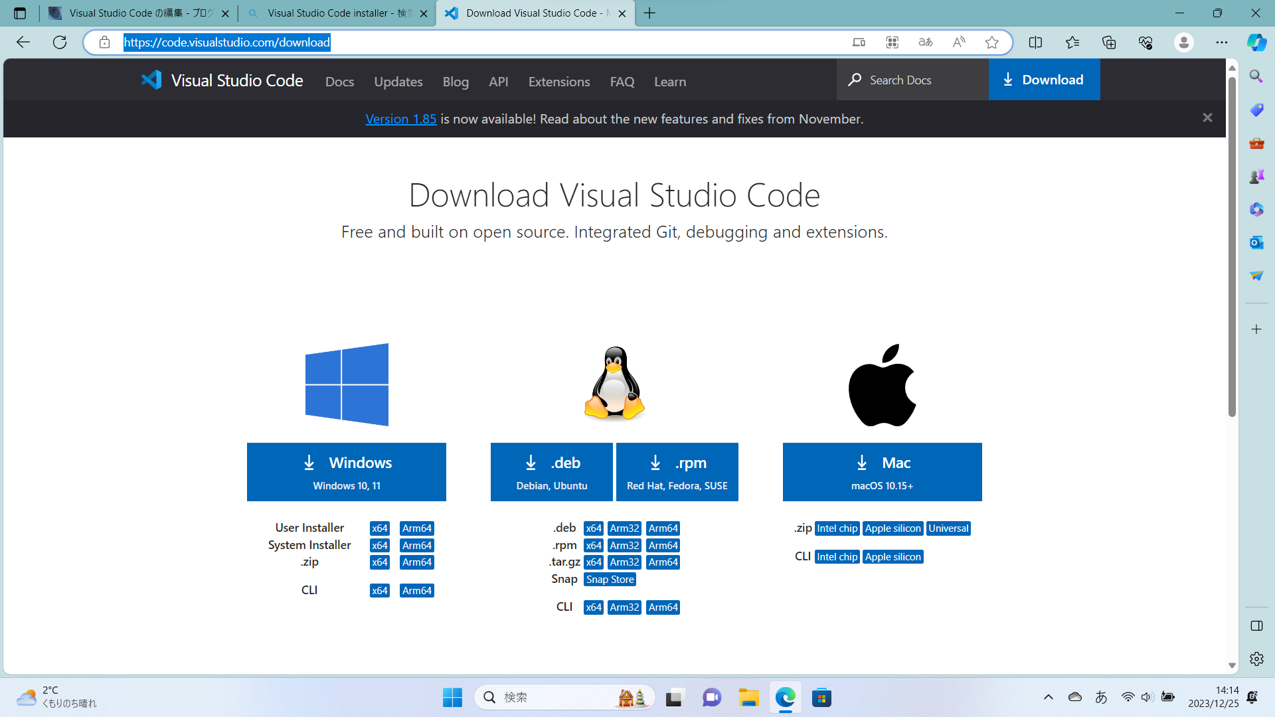Download Mac .zip Apple silicon
Viewport: 1275px width, 717px height.
[893, 528]
